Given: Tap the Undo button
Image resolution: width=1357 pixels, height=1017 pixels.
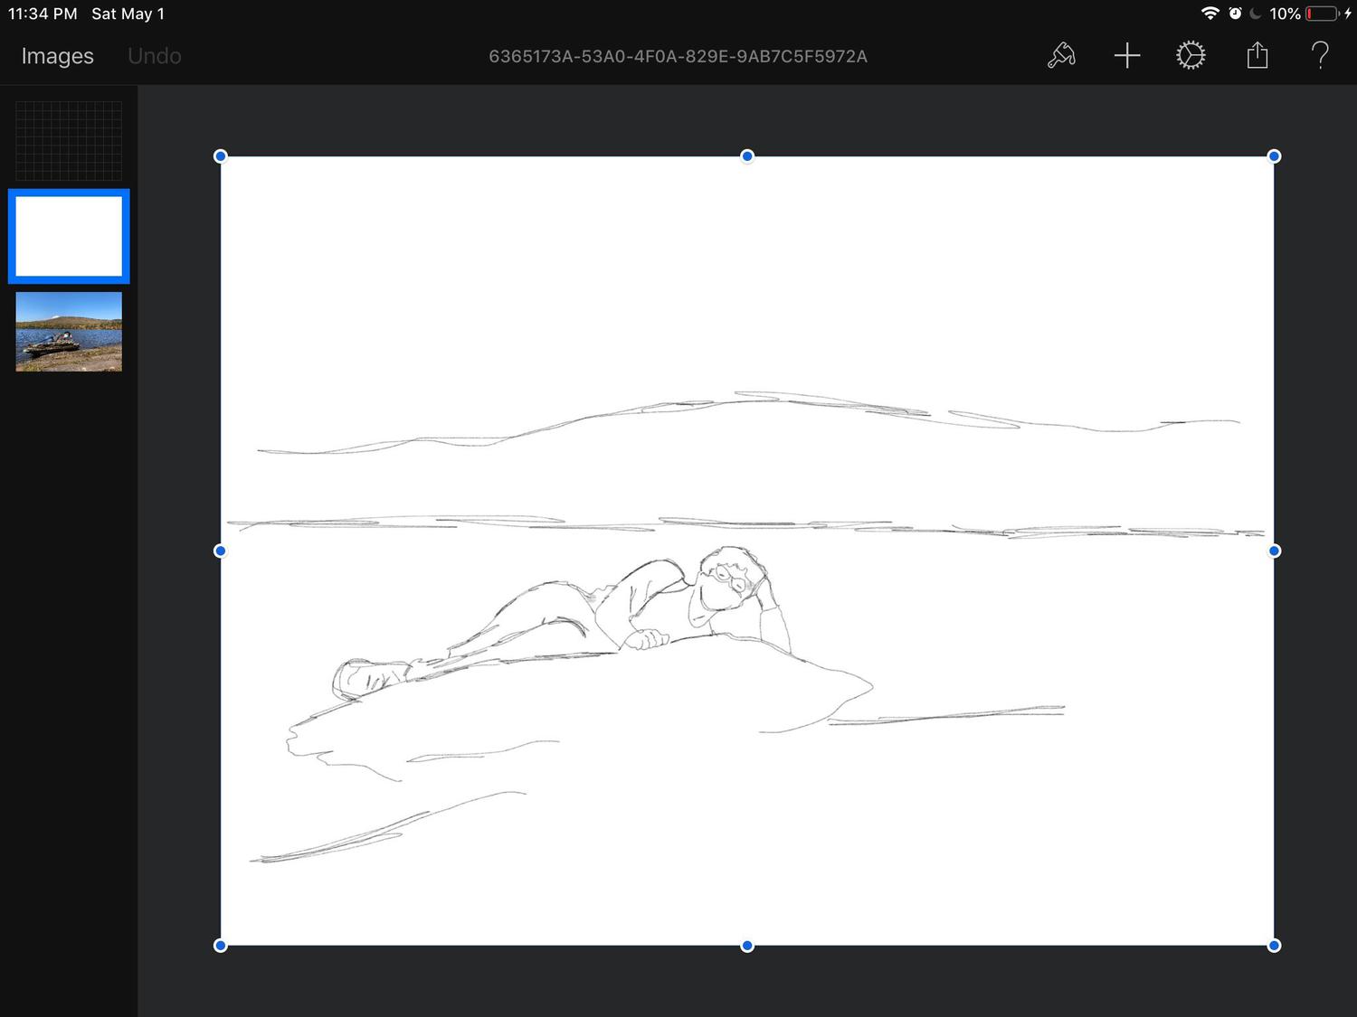Looking at the screenshot, I should pos(154,56).
